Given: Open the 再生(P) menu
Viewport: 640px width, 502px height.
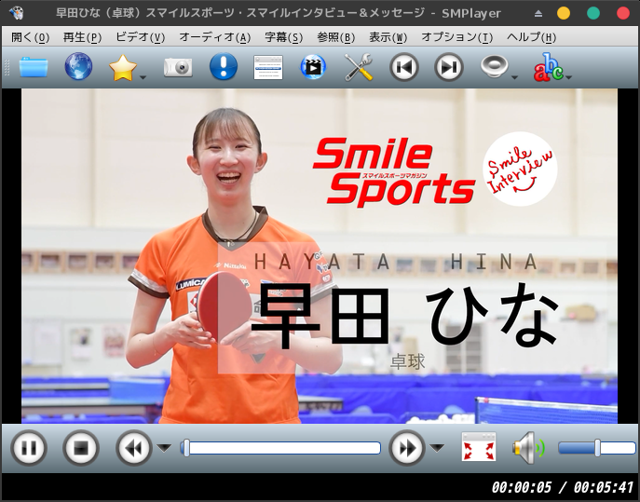Looking at the screenshot, I should point(82,37).
